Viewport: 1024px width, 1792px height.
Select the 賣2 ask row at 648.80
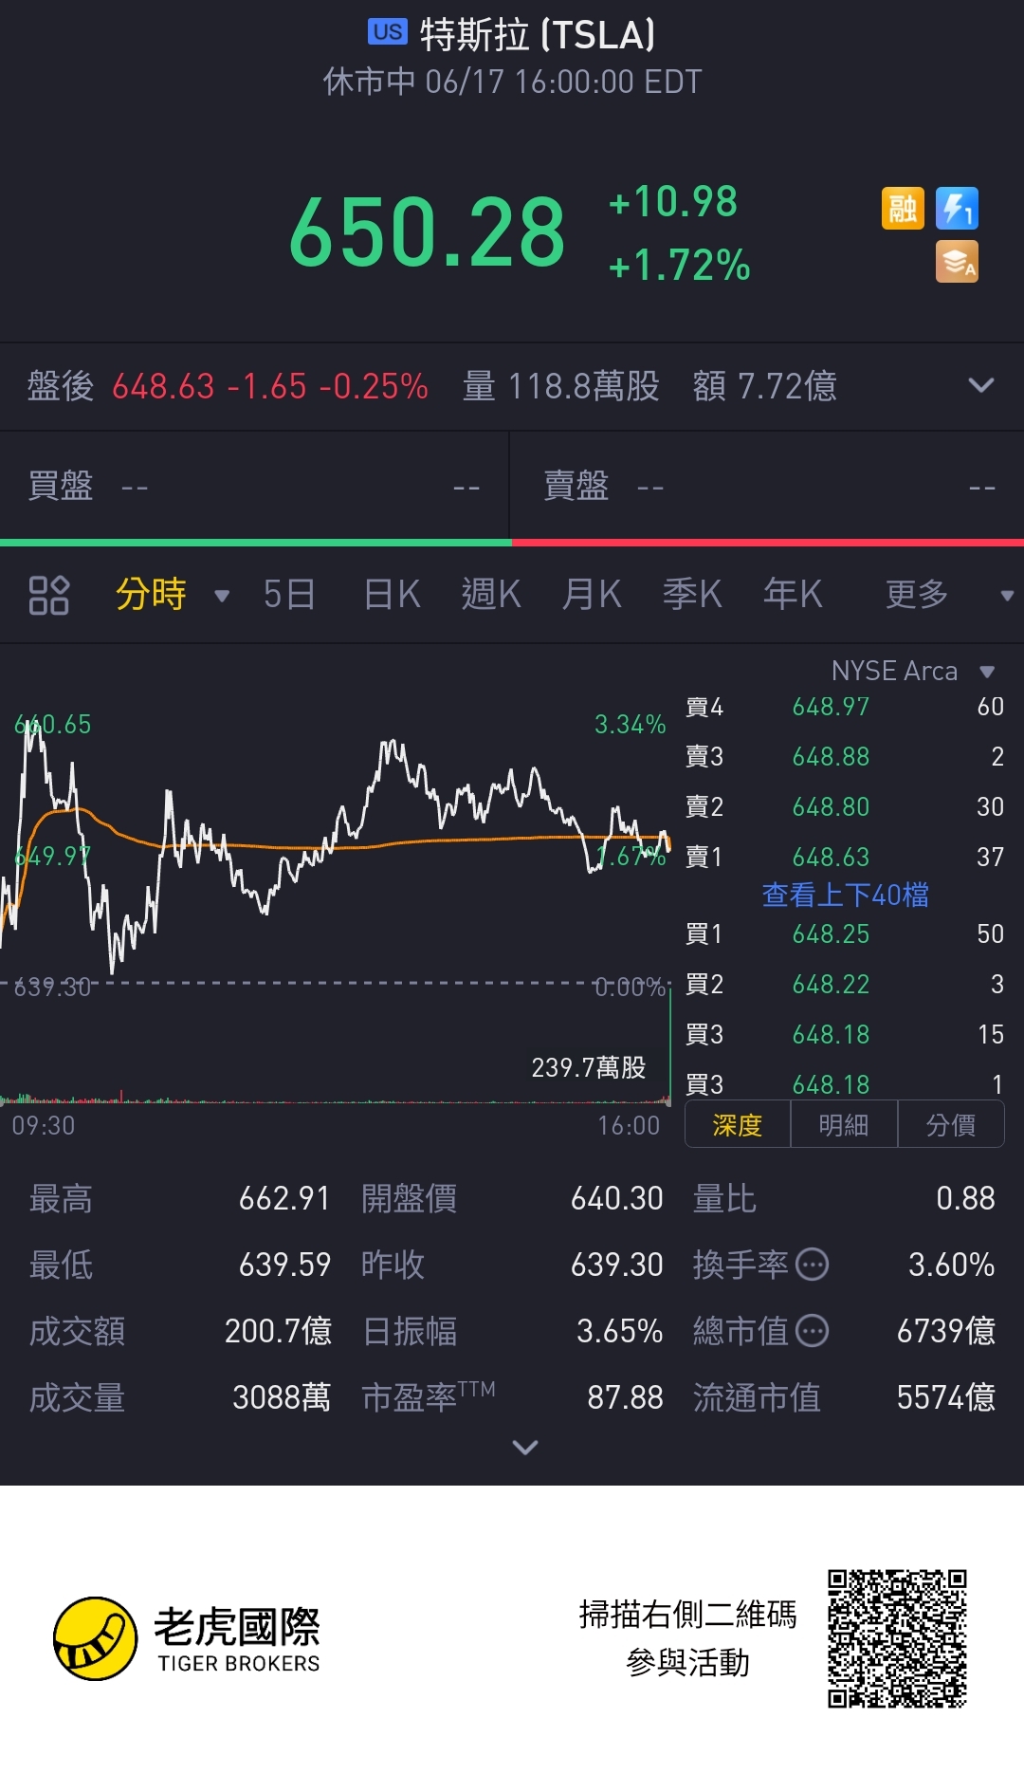click(x=844, y=807)
